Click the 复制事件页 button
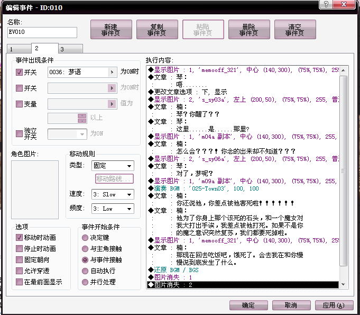Viewport: 360px width, 315px height. pyautogui.click(x=157, y=30)
